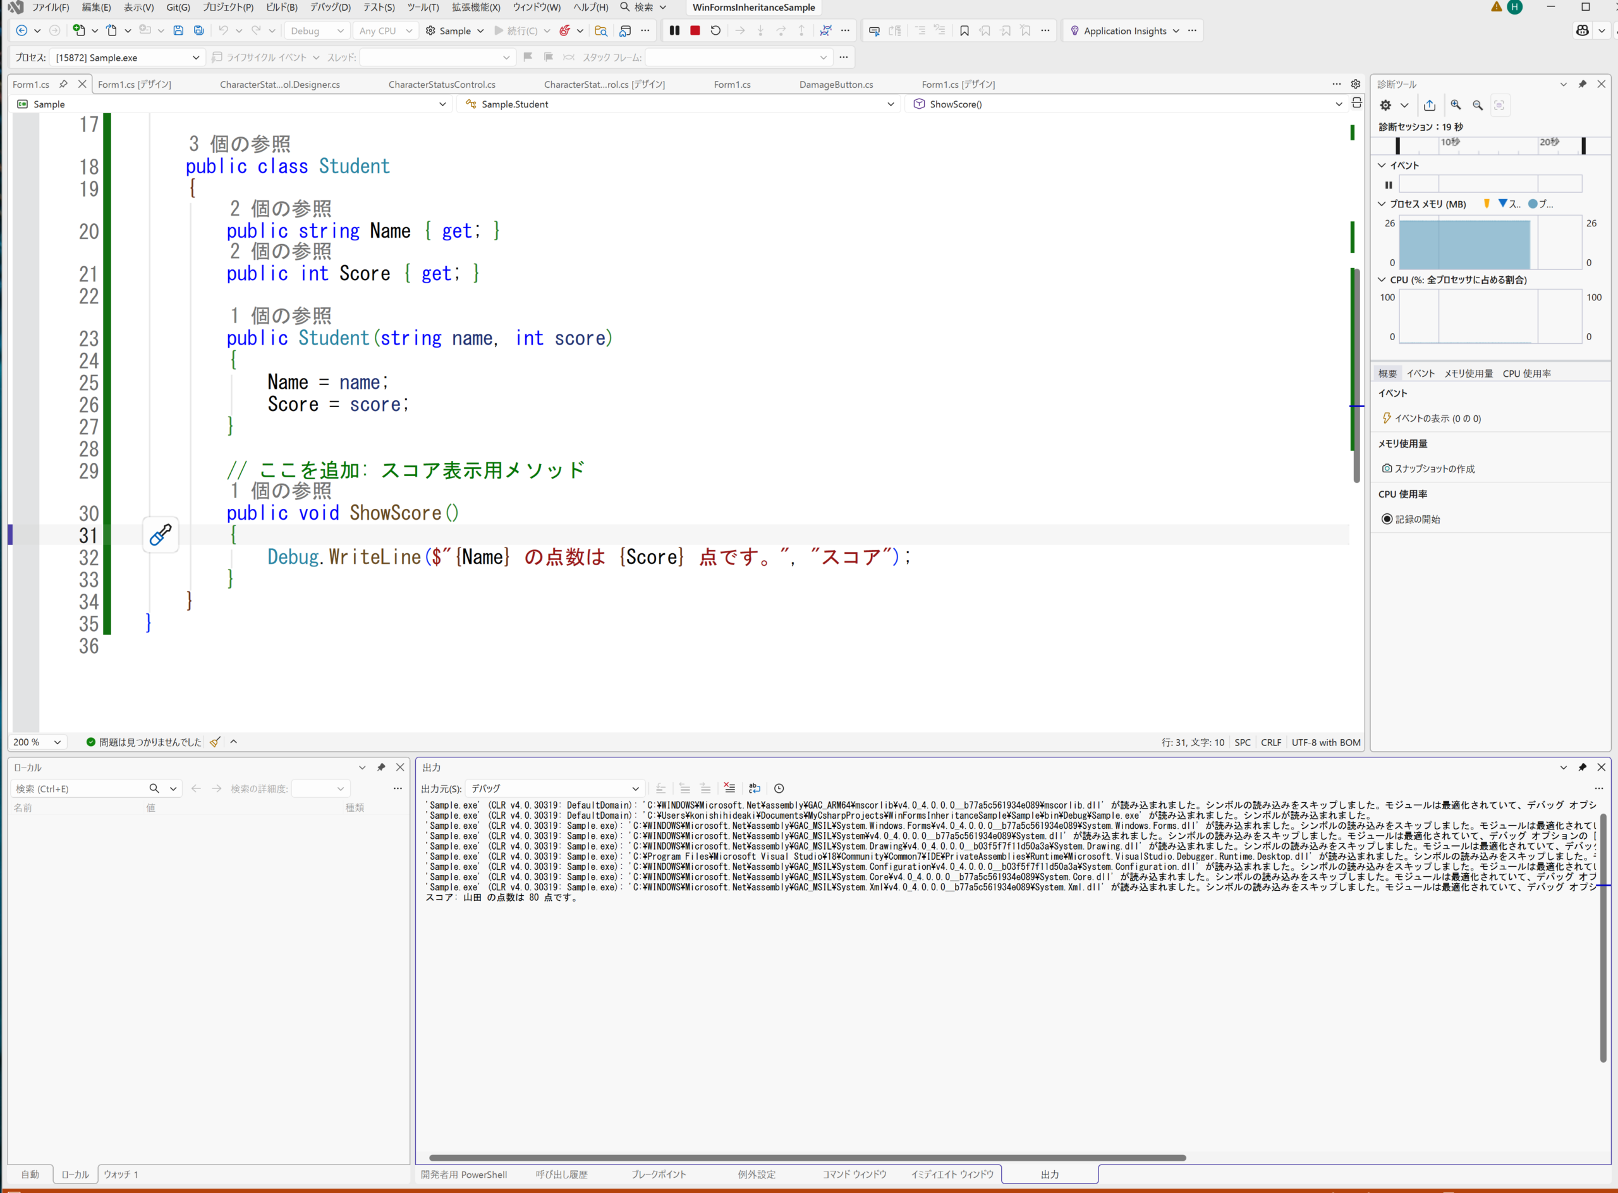Screen dimensions: 1618x1193
Task: Click the Locals search magnifier icon
Action: [x=154, y=788]
